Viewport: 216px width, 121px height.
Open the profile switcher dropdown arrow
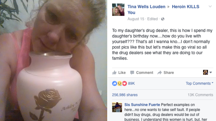(x=211, y=72)
